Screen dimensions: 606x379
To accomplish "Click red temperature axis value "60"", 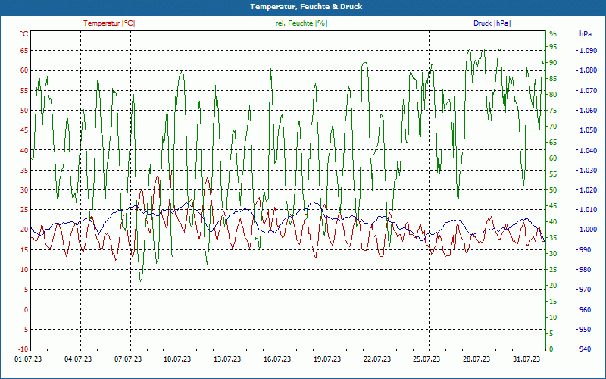I will coord(24,70).
